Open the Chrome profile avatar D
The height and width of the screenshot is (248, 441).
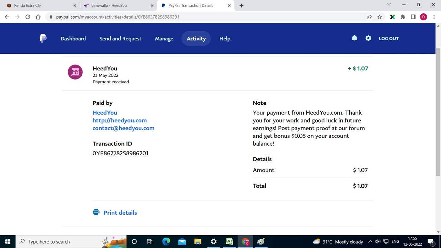pyautogui.click(x=423, y=17)
